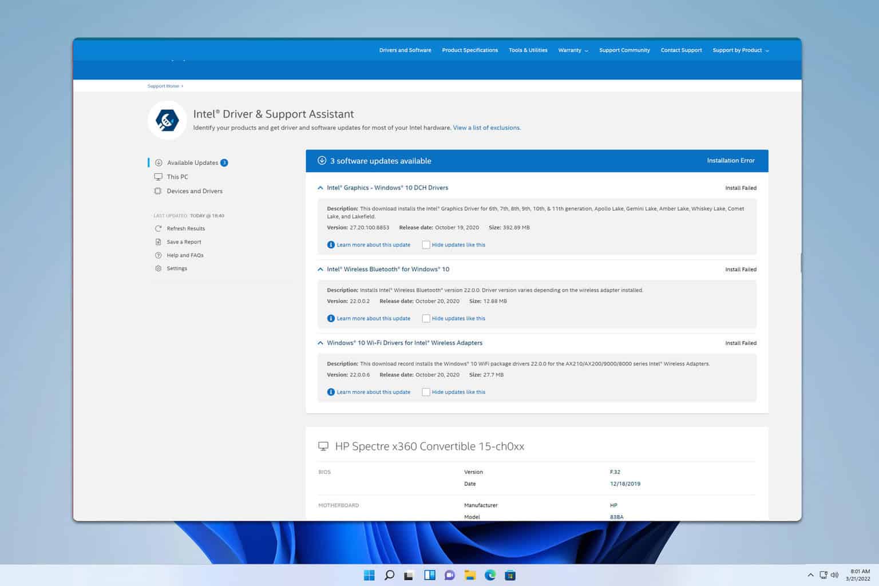
Task: Collapse the Intel Graphics Windows 10 DCH Drivers section
Action: (x=320, y=188)
